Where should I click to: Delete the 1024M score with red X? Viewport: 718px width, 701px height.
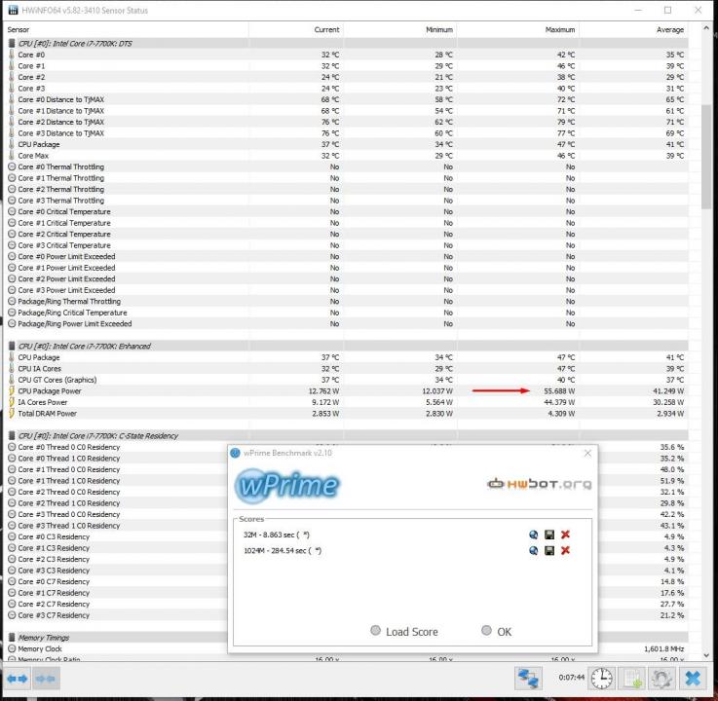pyautogui.click(x=565, y=550)
